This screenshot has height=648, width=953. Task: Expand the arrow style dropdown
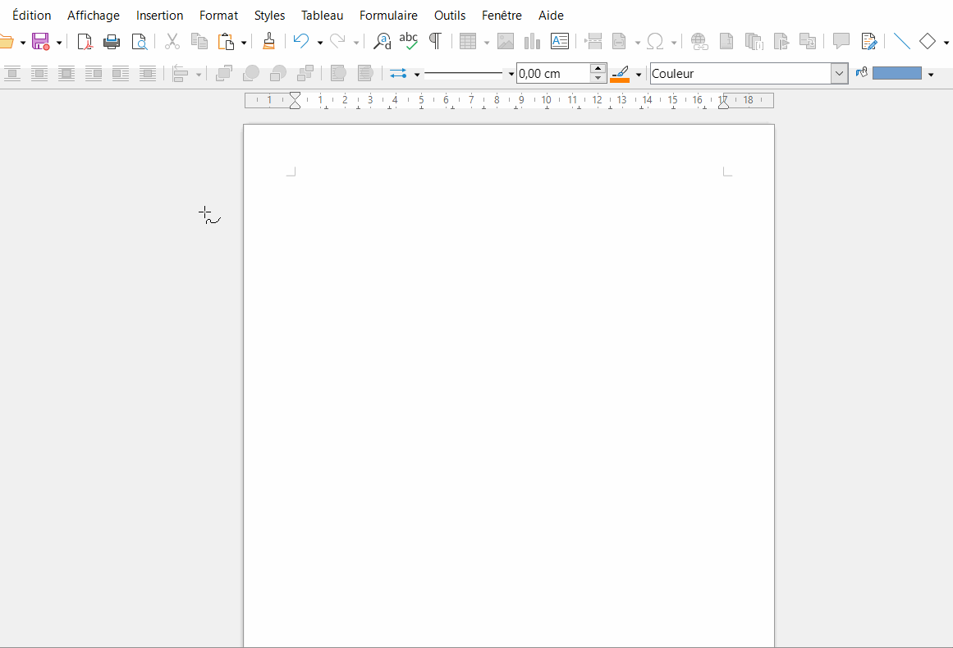417,75
